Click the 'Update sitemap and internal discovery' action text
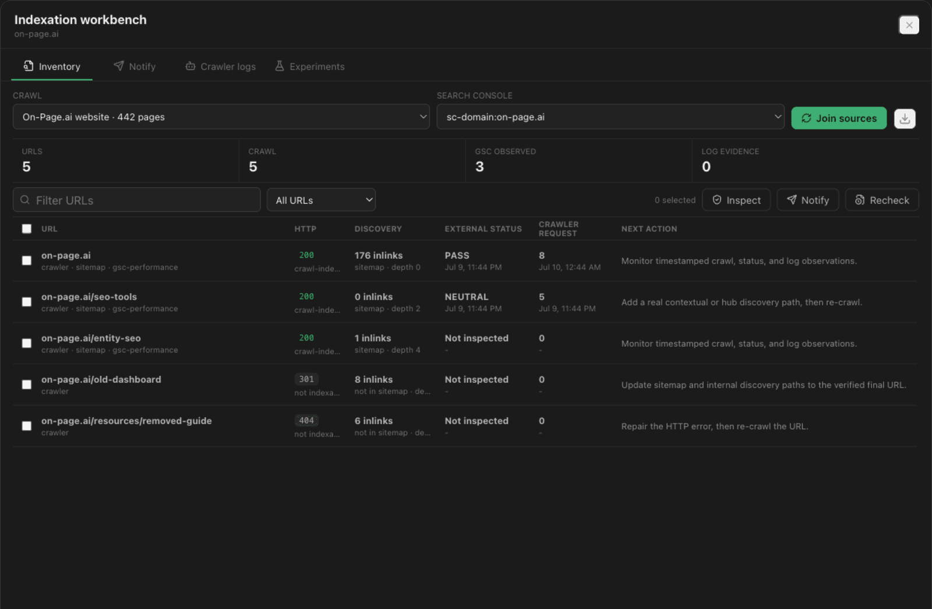 (764, 385)
